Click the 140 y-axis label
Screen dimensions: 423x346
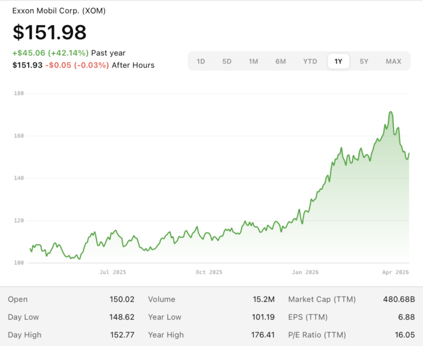pyautogui.click(x=19, y=178)
